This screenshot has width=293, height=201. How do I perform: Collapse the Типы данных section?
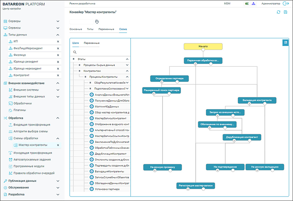pos(58,34)
